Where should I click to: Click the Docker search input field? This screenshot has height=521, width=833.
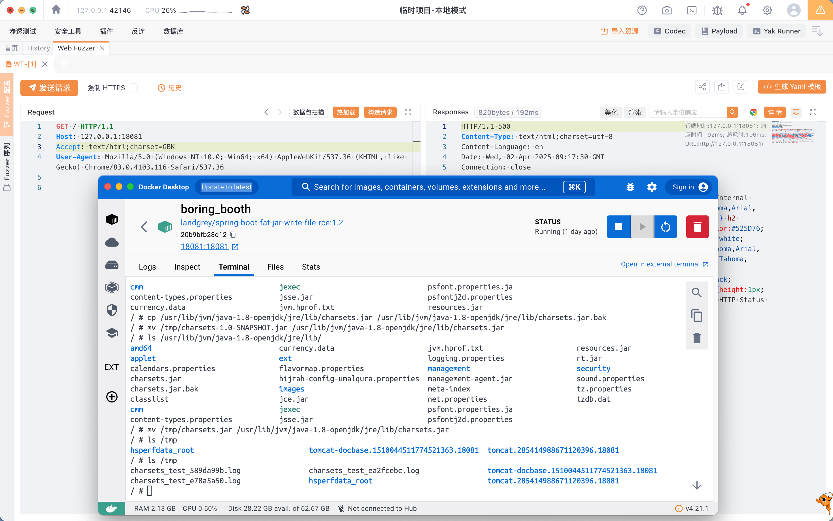point(429,187)
